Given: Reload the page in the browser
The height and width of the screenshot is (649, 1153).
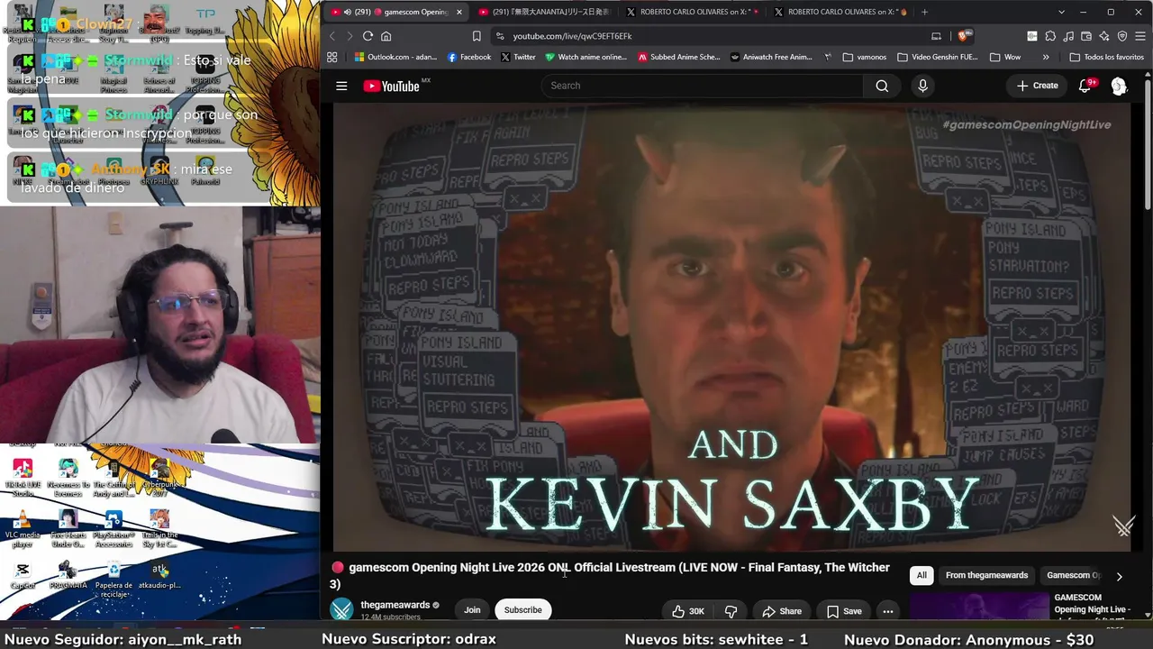Looking at the screenshot, I should (x=368, y=36).
